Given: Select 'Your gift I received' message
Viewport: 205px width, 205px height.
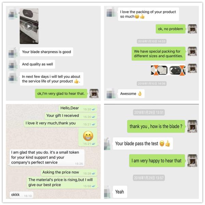Looking at the screenshot, I should (x=71, y=116).
